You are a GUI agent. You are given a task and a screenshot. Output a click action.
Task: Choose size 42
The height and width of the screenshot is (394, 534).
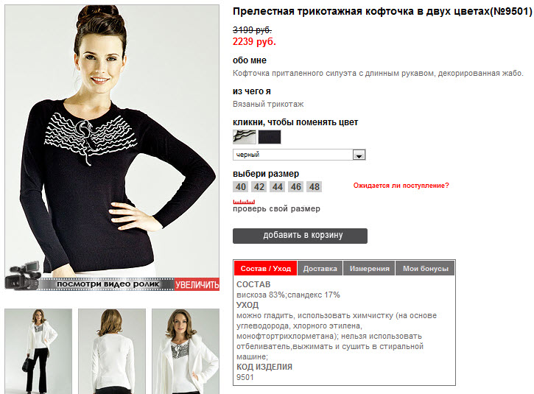click(x=259, y=186)
